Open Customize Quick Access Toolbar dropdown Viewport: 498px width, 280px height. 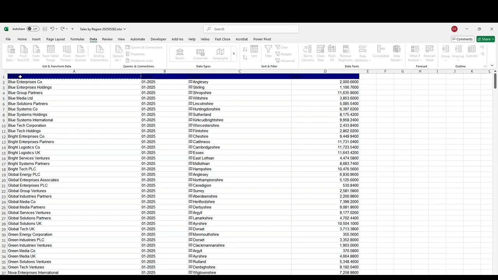click(72, 29)
